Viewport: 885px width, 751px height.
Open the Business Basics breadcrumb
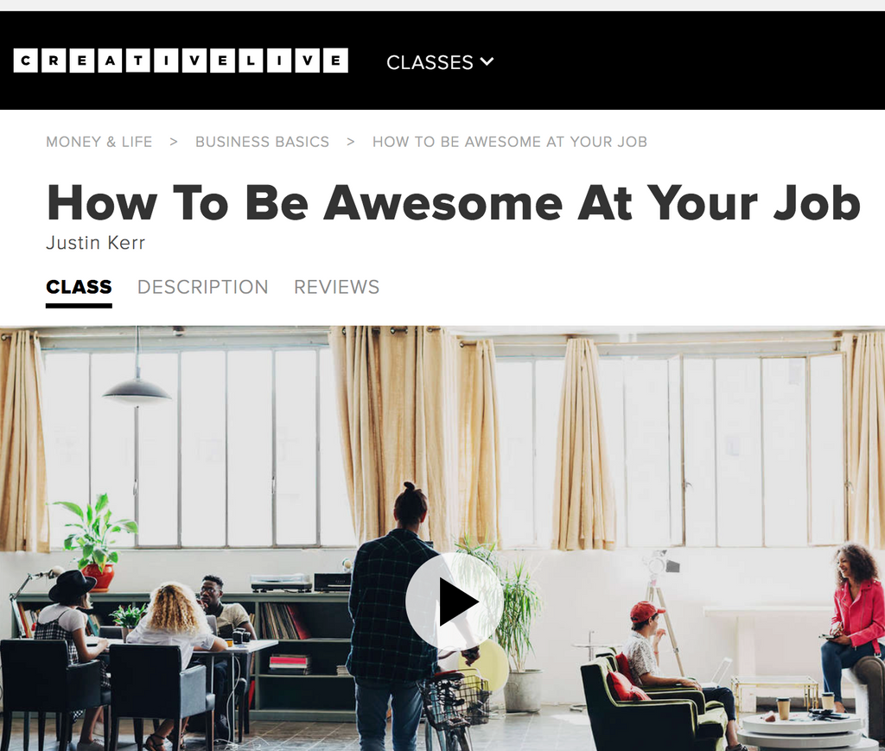[x=263, y=142]
